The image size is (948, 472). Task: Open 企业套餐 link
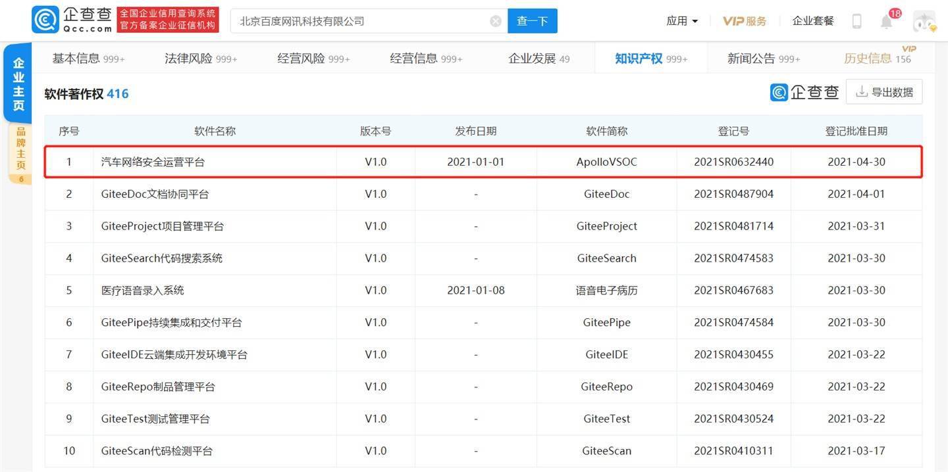coord(813,21)
